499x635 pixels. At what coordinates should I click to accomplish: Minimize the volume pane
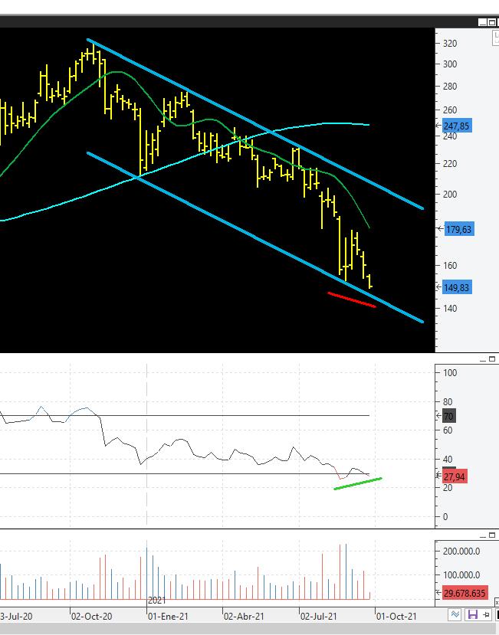[483, 535]
